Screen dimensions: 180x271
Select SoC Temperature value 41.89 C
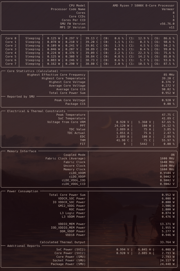point(168,118)
